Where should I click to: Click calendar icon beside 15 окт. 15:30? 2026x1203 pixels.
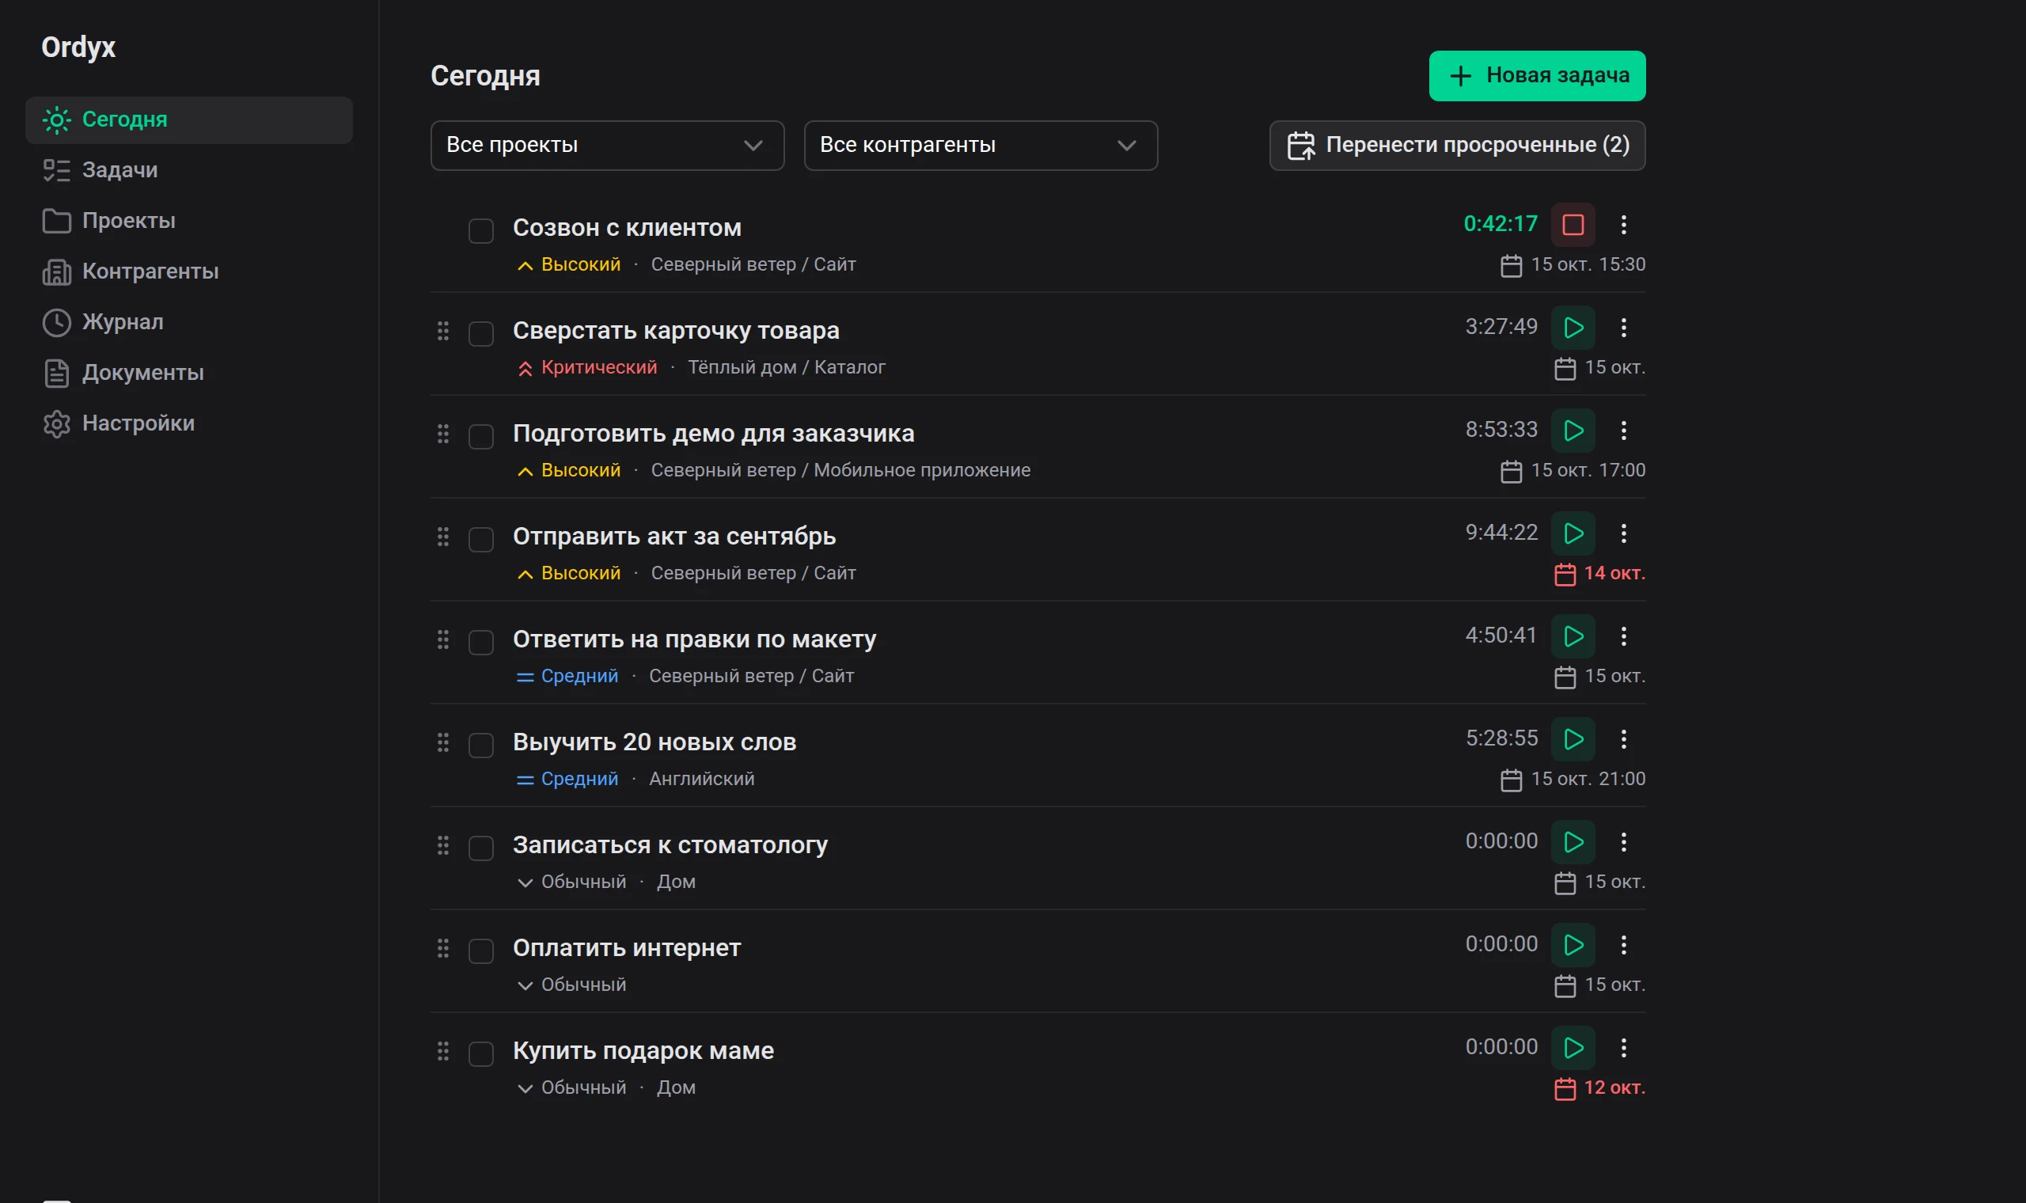click(x=1511, y=265)
